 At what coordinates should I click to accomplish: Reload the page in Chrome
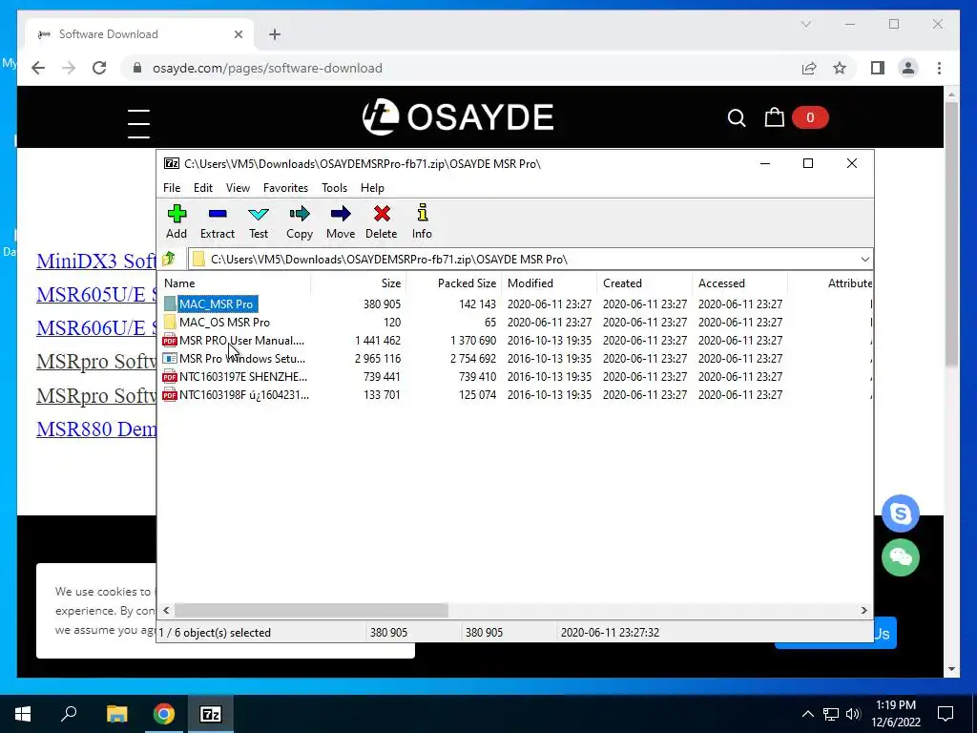[x=99, y=68]
